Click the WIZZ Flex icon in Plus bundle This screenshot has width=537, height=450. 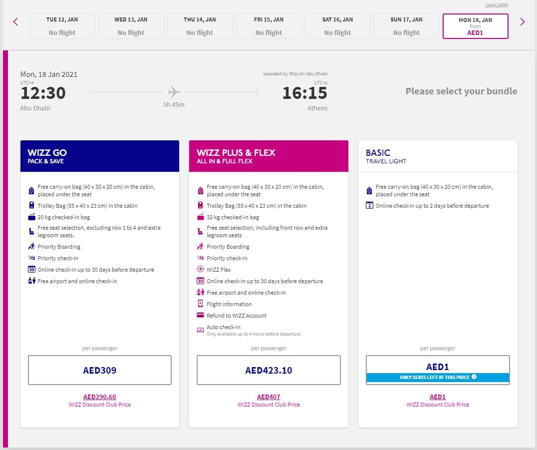(x=200, y=269)
